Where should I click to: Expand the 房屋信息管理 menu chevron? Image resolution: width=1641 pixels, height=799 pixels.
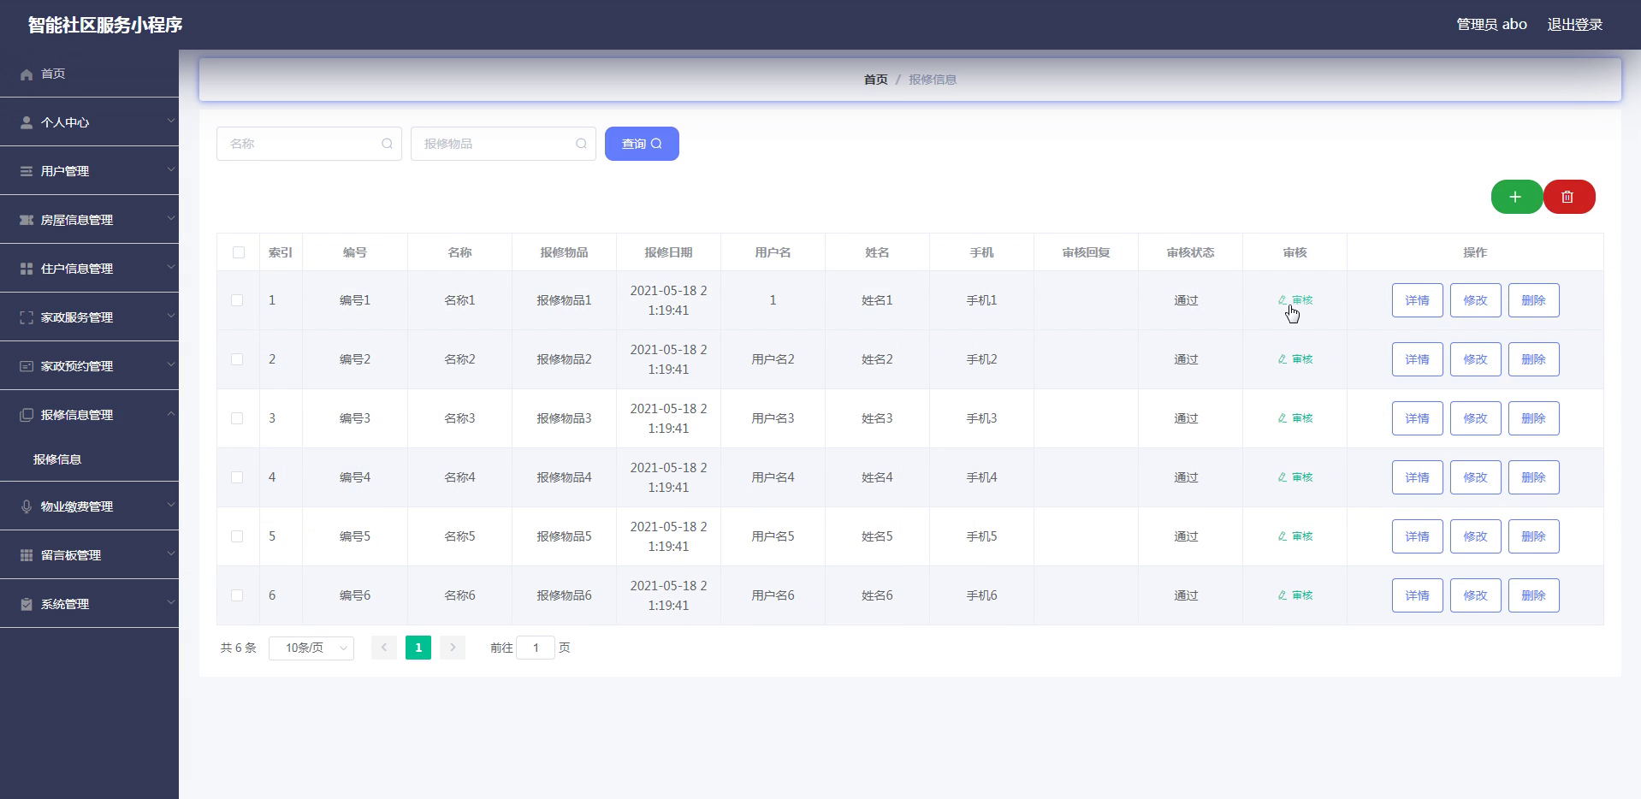point(170,218)
